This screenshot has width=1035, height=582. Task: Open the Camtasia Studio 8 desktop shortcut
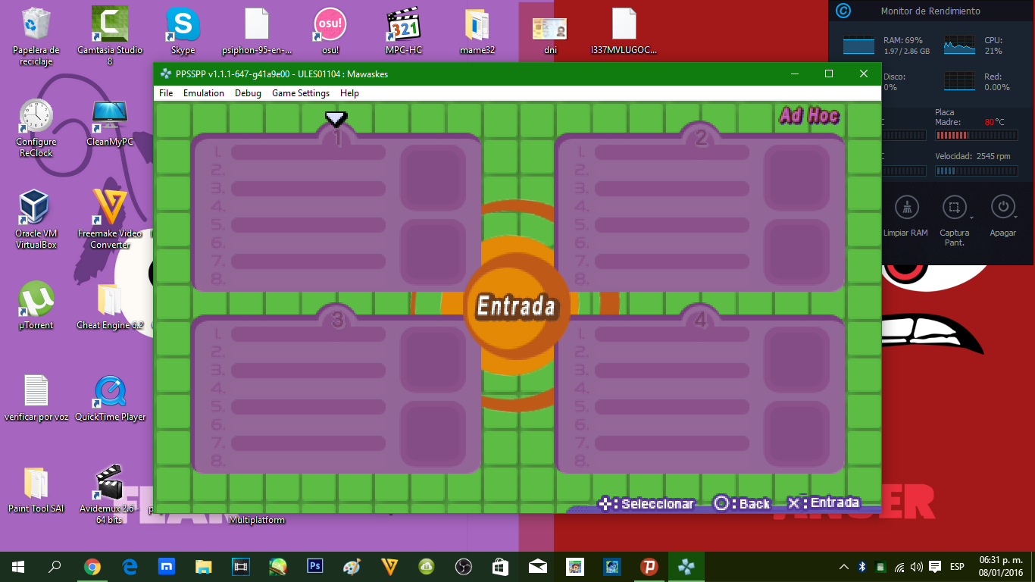110,27
